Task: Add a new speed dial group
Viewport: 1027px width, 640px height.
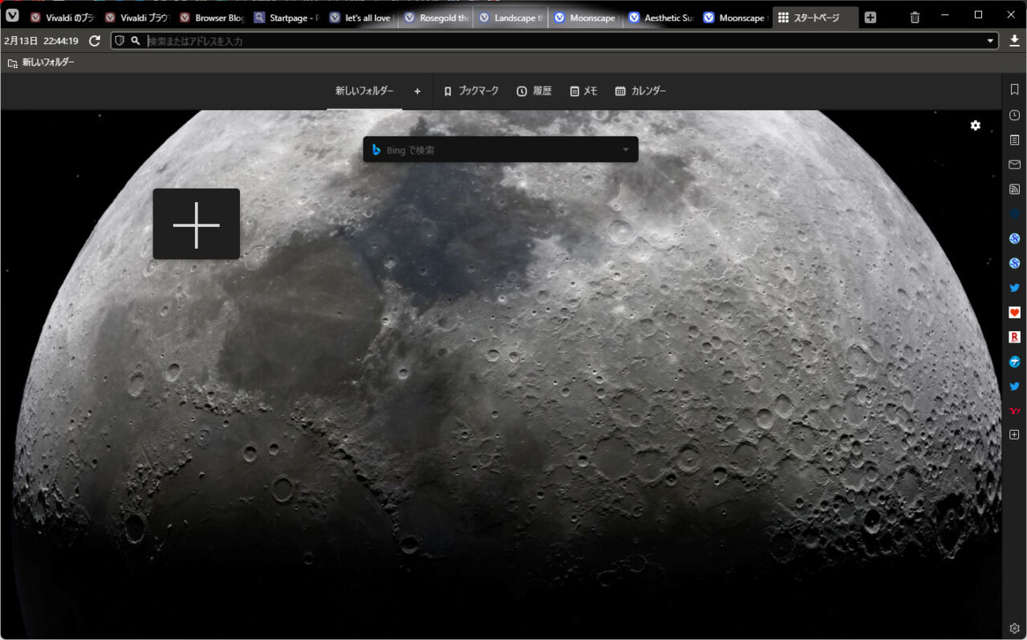Action: (417, 91)
